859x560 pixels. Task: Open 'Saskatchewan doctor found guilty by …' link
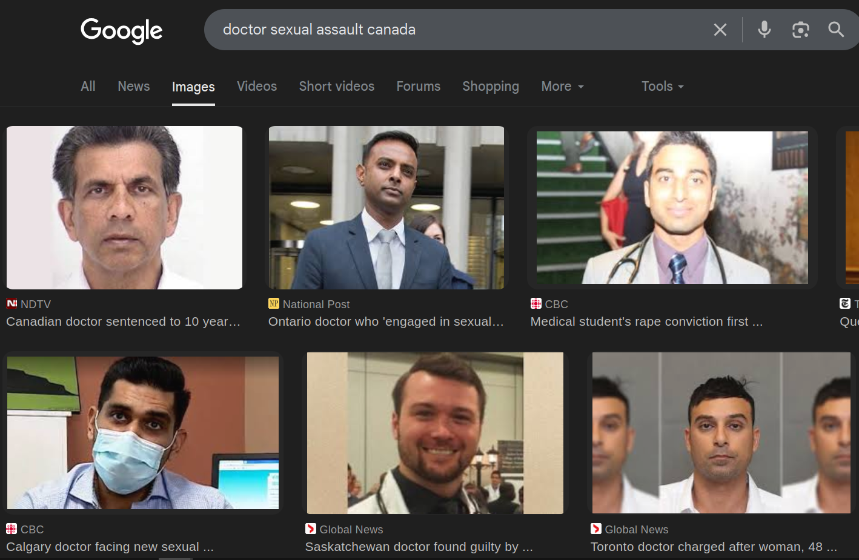[x=419, y=547]
